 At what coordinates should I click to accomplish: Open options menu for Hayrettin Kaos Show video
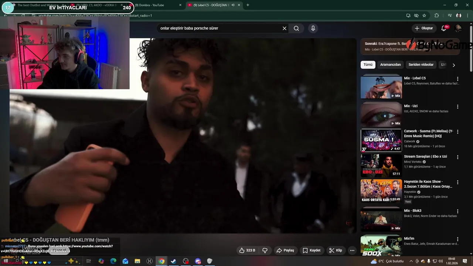457,183
